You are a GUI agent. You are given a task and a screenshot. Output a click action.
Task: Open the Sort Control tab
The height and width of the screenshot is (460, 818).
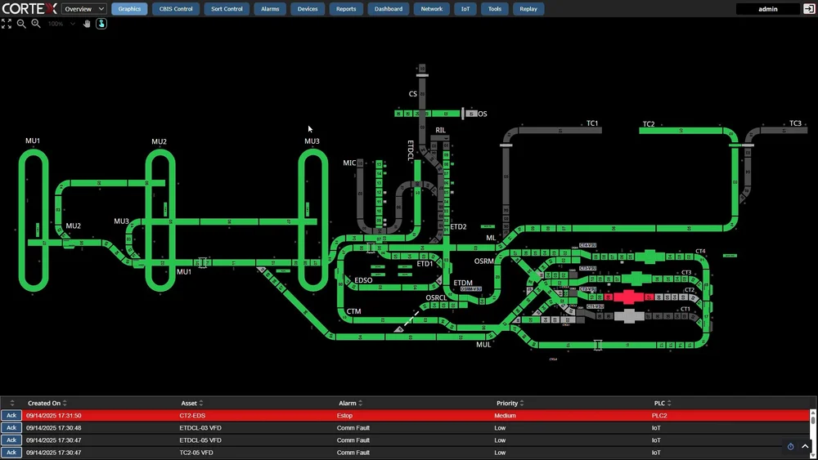tap(227, 9)
